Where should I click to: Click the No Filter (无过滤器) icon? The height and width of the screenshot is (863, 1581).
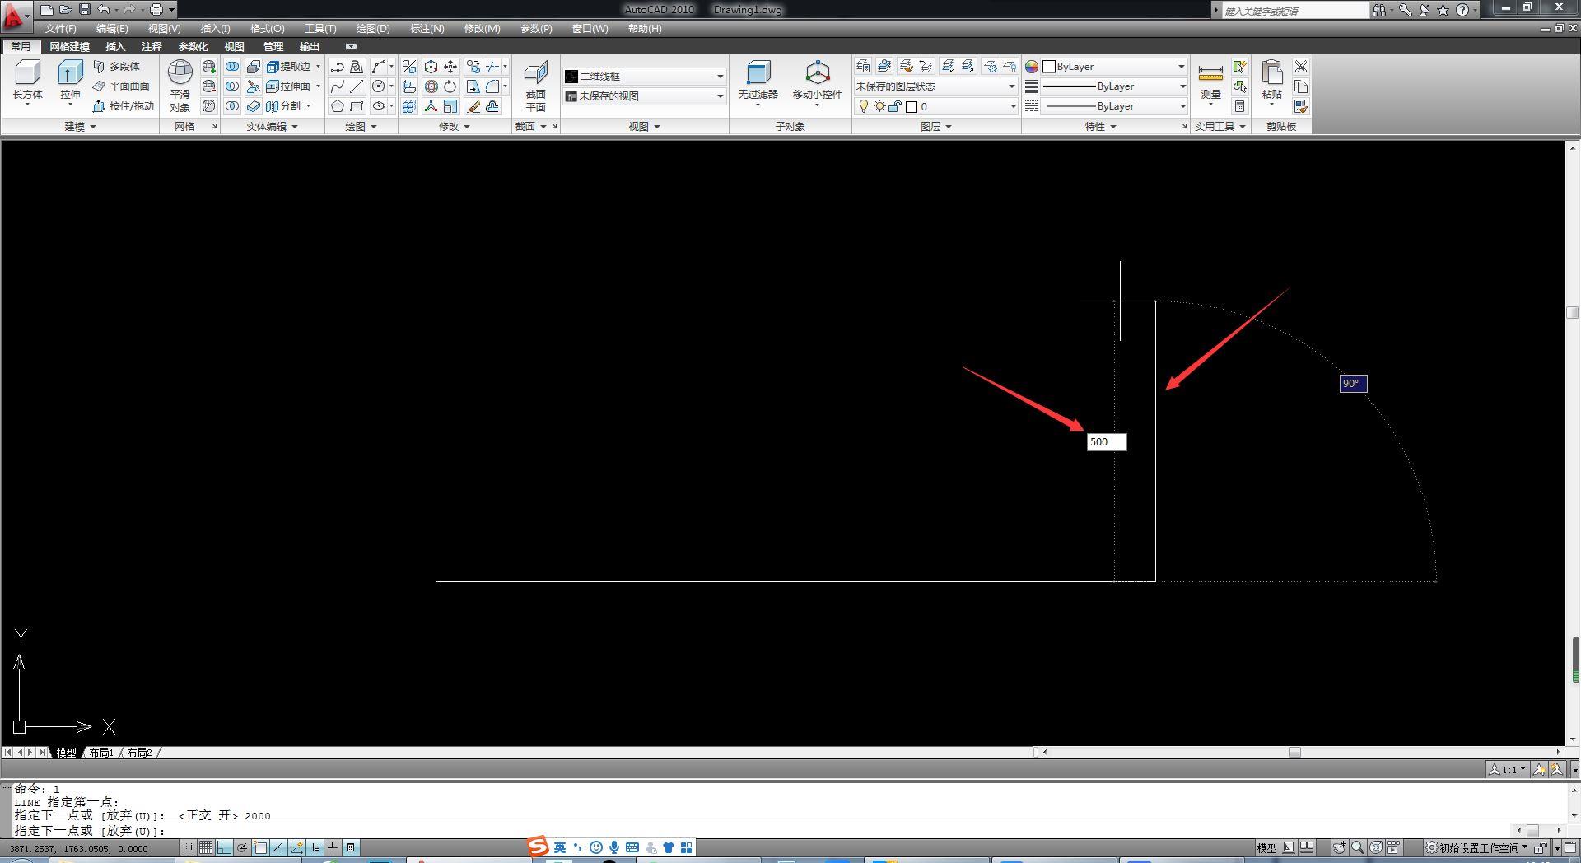click(x=758, y=81)
